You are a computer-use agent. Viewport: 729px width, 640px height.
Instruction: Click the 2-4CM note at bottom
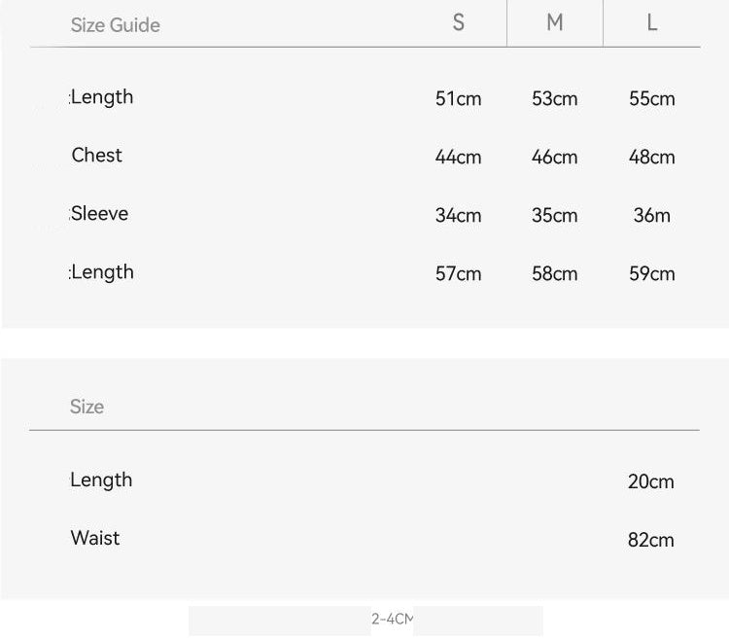click(392, 619)
